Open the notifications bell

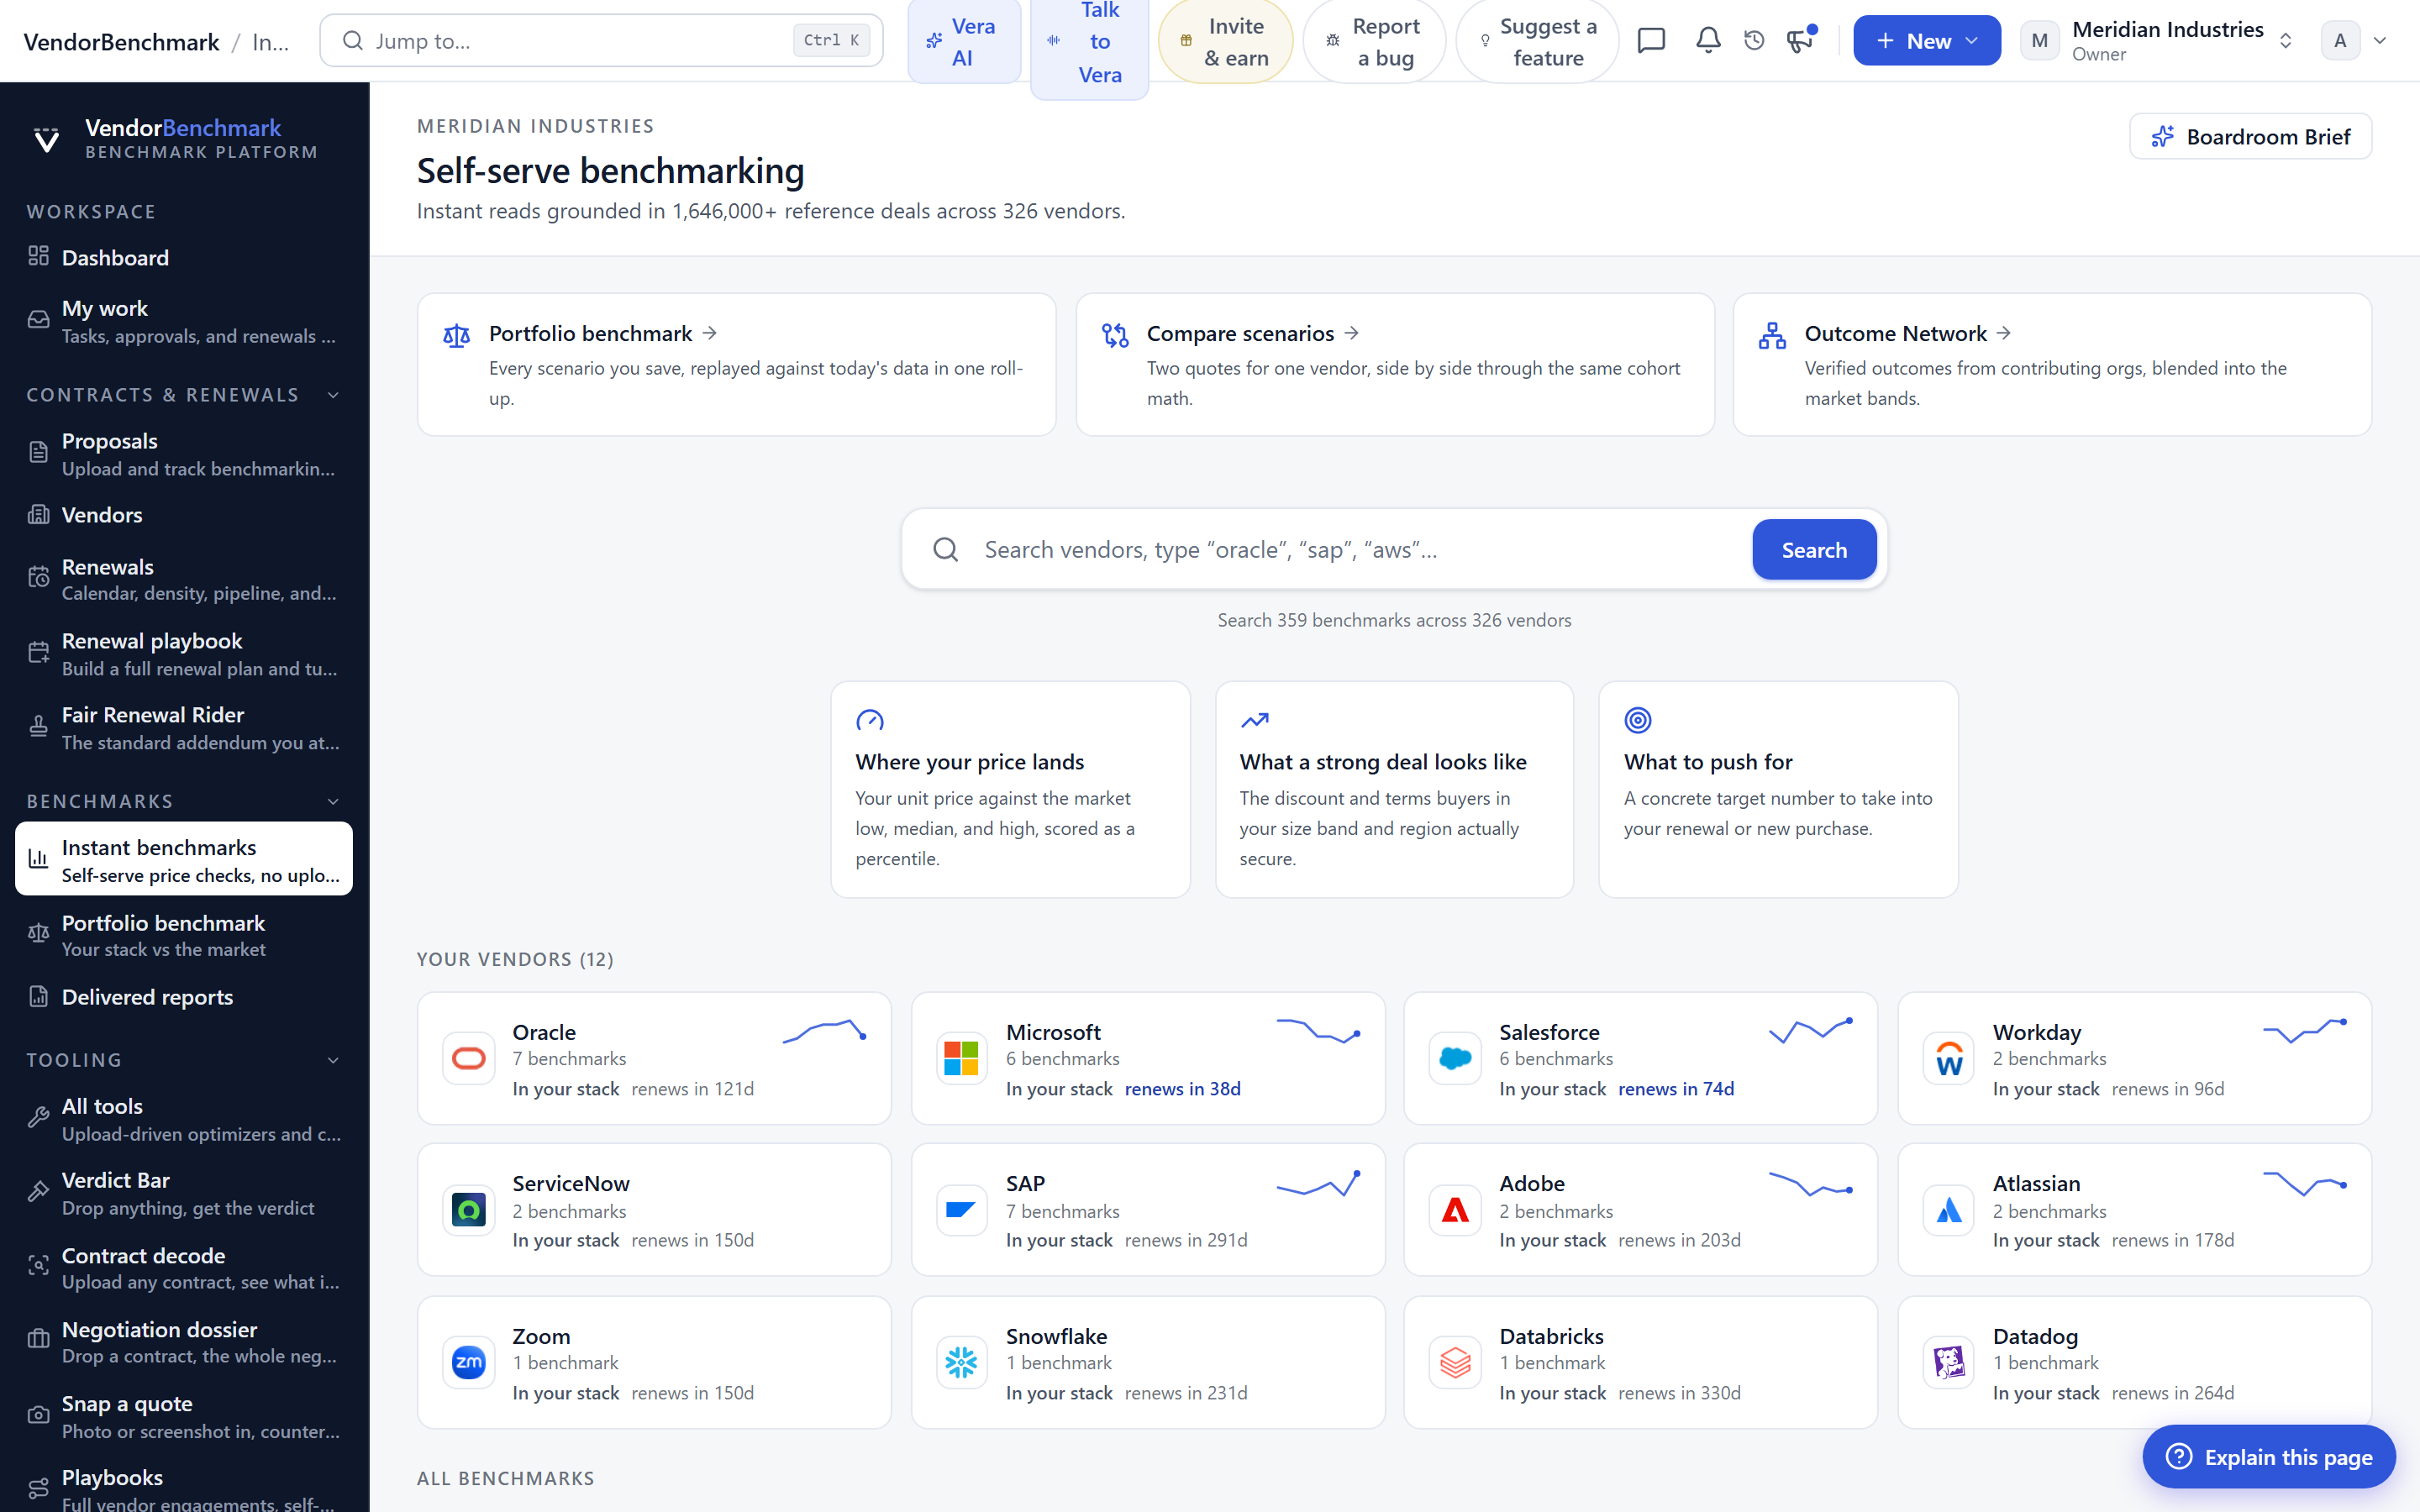pos(1708,40)
